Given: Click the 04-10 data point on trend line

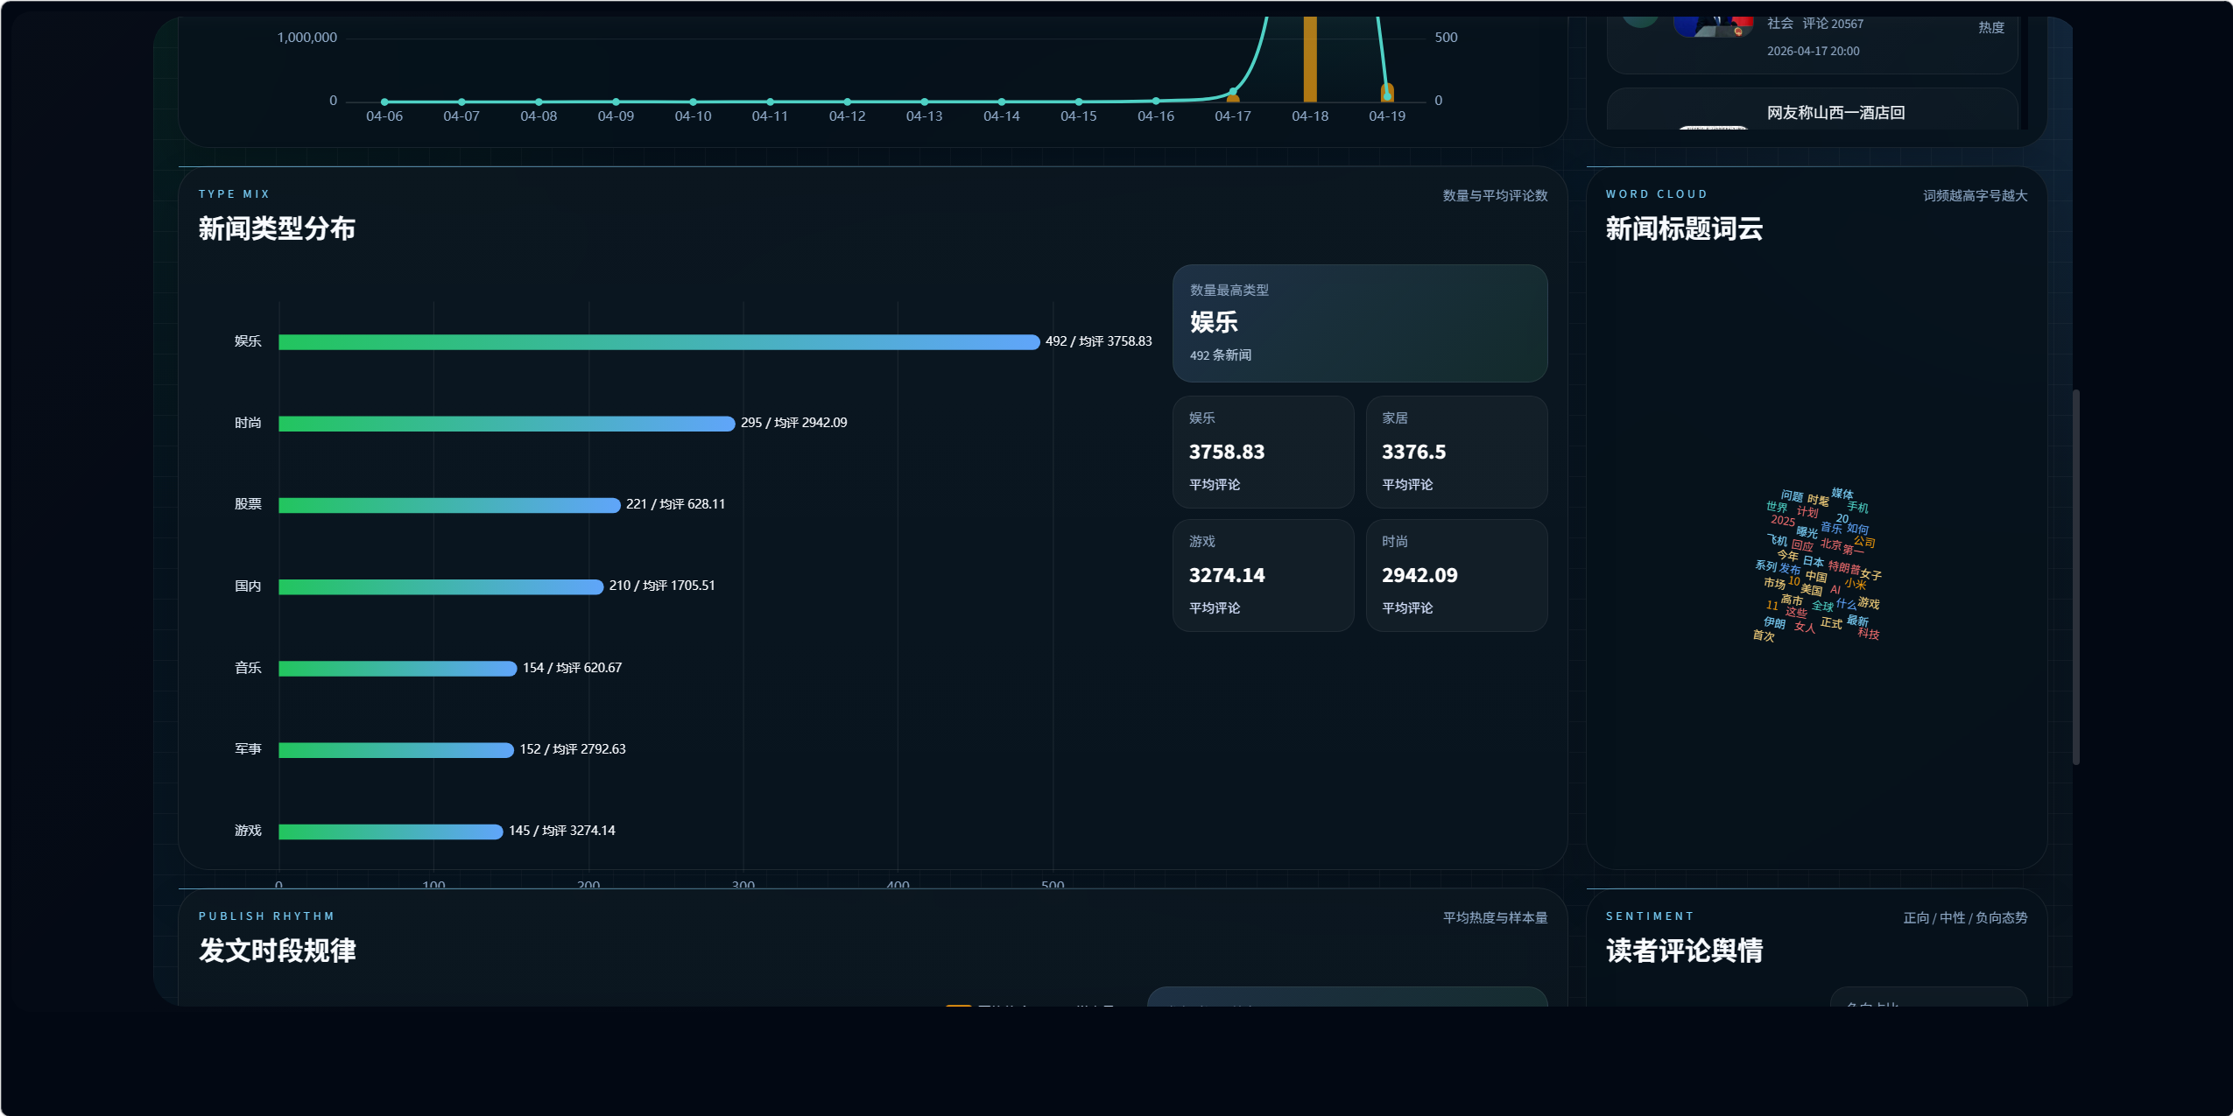Looking at the screenshot, I should pyautogui.click(x=693, y=102).
